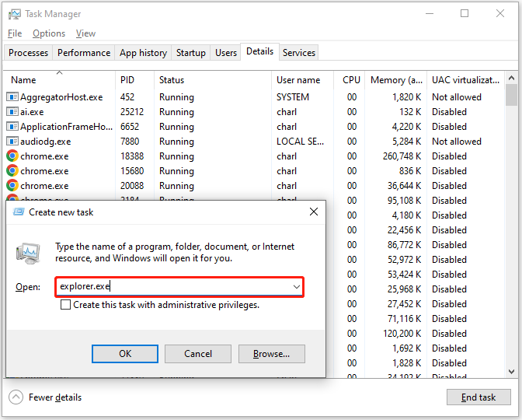Click PID 25212 cell
Image resolution: width=522 pixels, height=420 pixels.
pos(132,112)
